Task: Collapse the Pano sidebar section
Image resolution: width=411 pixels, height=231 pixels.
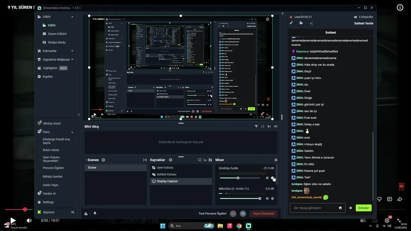Action: point(72,132)
